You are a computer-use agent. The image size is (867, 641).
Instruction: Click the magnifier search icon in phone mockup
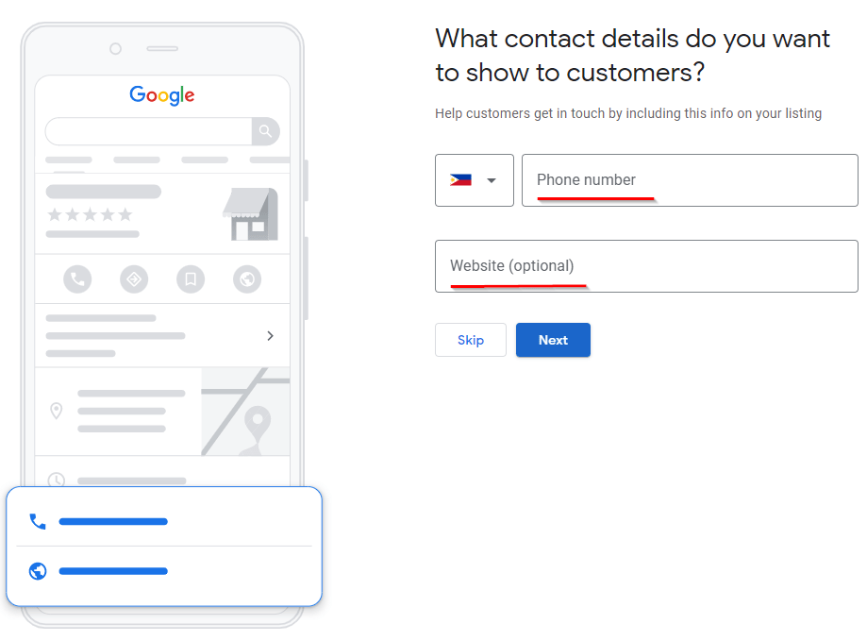(x=265, y=131)
